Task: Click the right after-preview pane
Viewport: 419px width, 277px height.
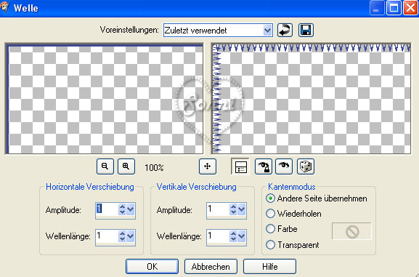Action: coord(311,99)
